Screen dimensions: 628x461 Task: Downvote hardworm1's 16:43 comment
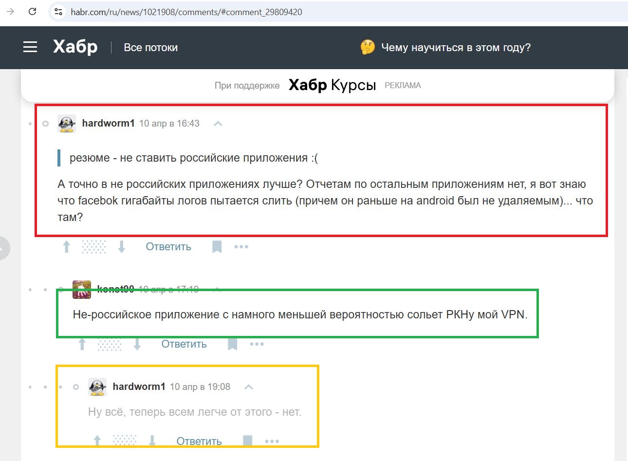[122, 247]
